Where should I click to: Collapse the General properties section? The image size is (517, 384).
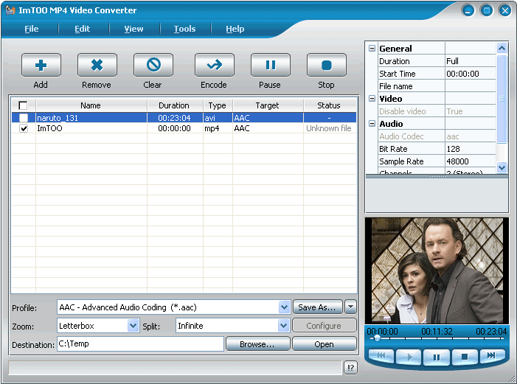372,49
